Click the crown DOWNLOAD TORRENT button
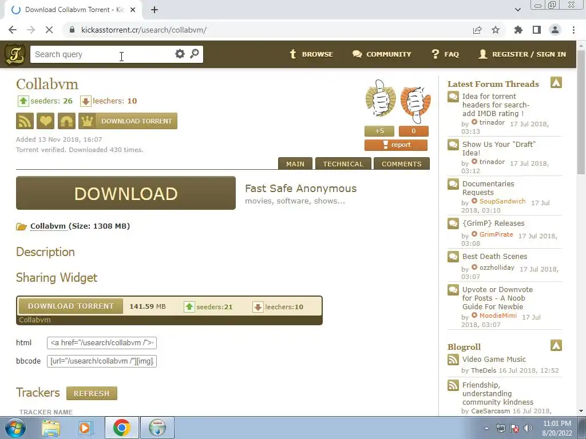This screenshot has height=439, width=586. click(x=128, y=121)
